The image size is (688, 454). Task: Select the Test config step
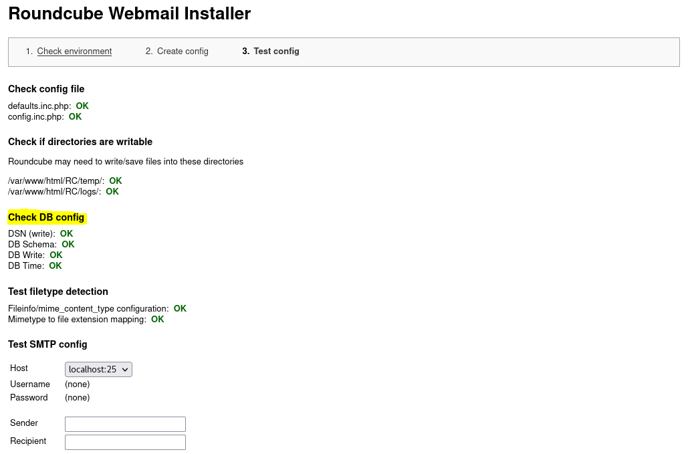point(276,51)
